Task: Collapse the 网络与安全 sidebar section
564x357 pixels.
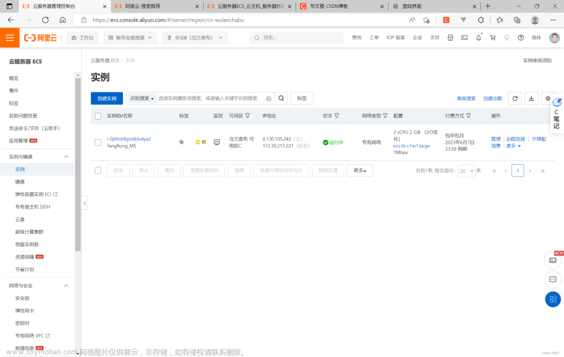Action: (66, 285)
